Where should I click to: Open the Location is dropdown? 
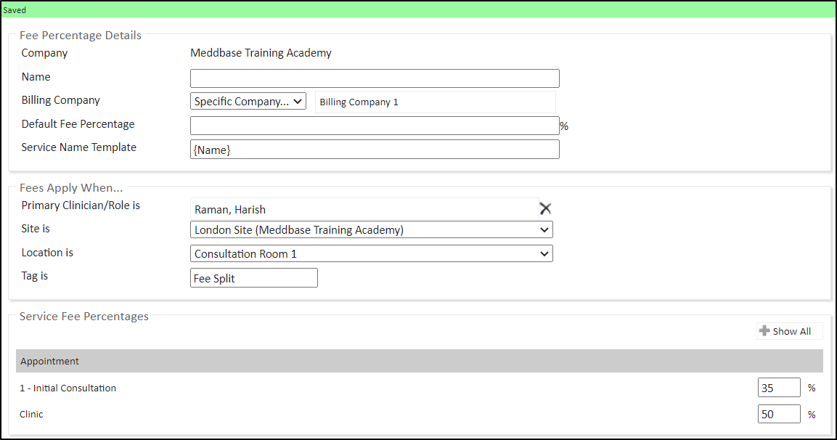click(371, 254)
